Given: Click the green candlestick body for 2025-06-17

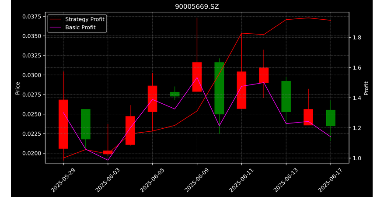Looking at the screenshot, I should [331, 118].
